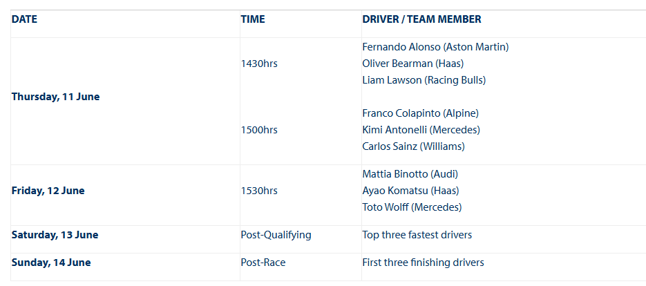
Task: Click Liam Lawson (Racing Bulls) entry
Action: point(424,80)
